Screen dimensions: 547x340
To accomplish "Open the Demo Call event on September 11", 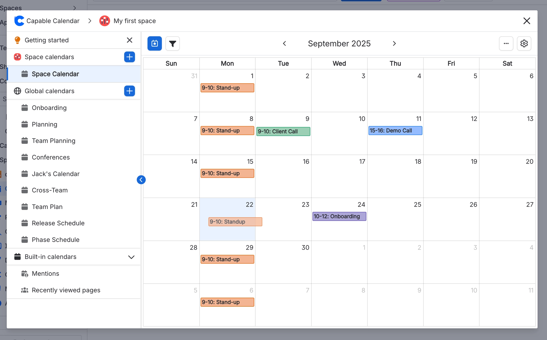I will (395, 131).
